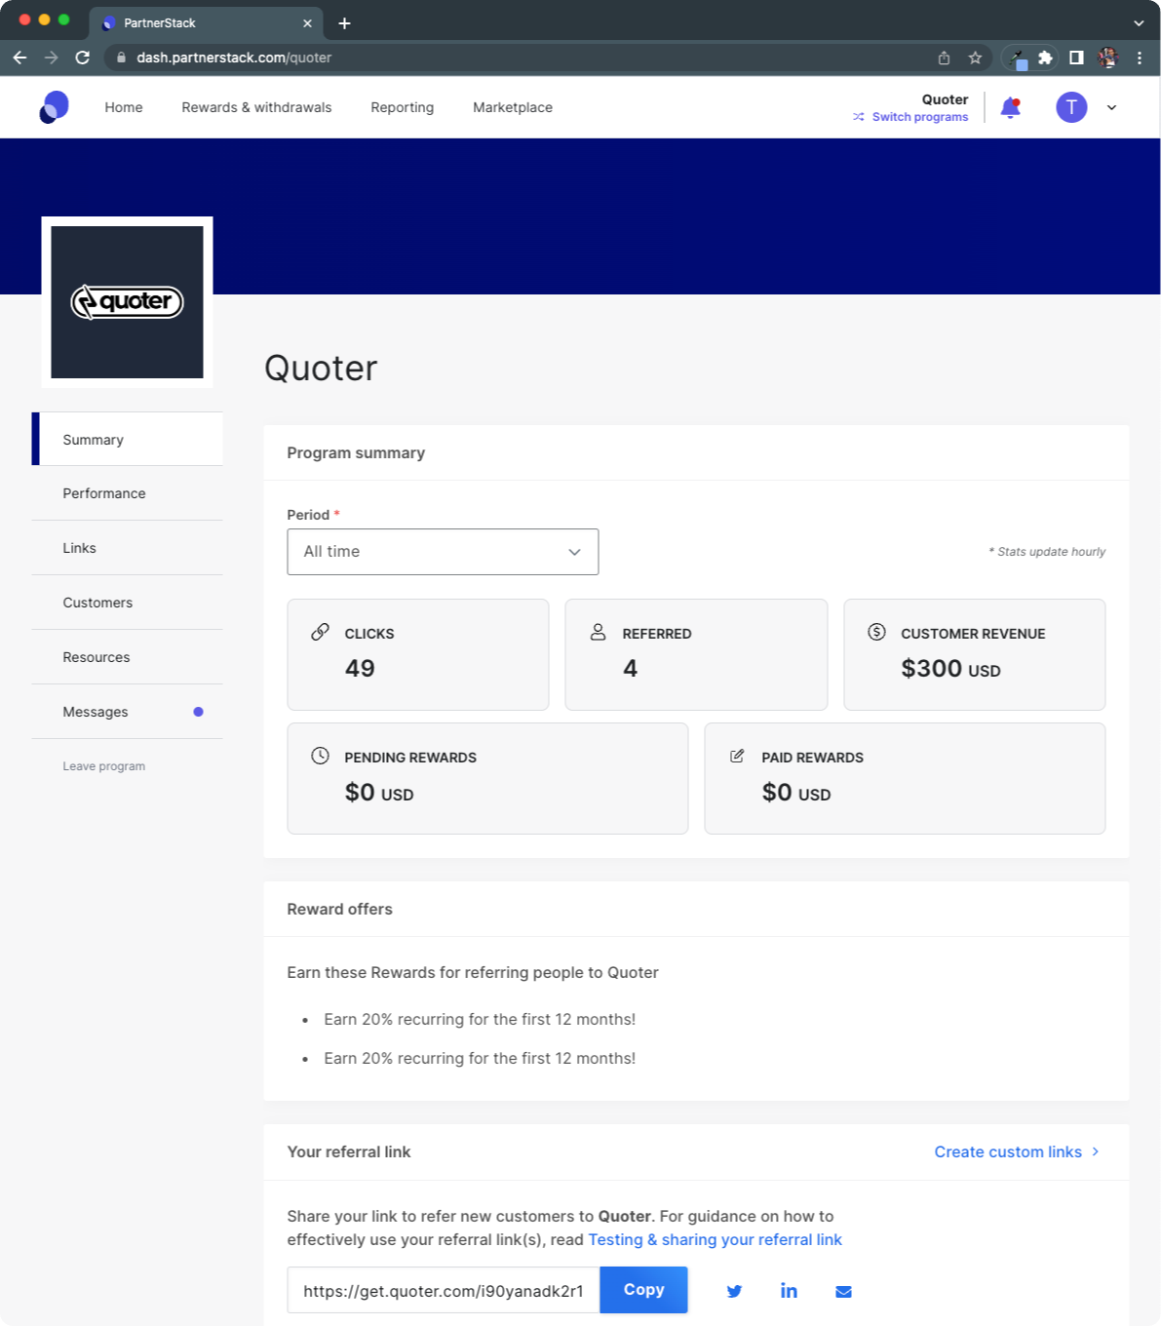Viewport: 1161px width, 1326px height.
Task: Open a new browser tab
Action: point(344,23)
